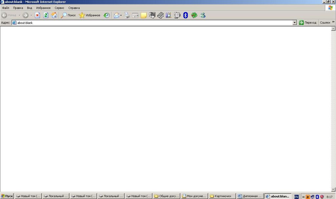Click the IE icon in title bar
Viewport: 336px width, 199px height.
pyautogui.click(x=2, y=2)
